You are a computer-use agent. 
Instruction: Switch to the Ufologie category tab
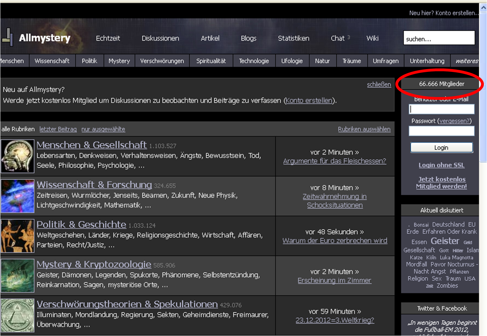point(292,61)
